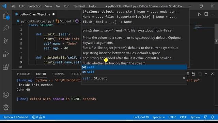Choose capitalized Self suggestion
Viewport: 218px width, 123px height.
click(134, 72)
